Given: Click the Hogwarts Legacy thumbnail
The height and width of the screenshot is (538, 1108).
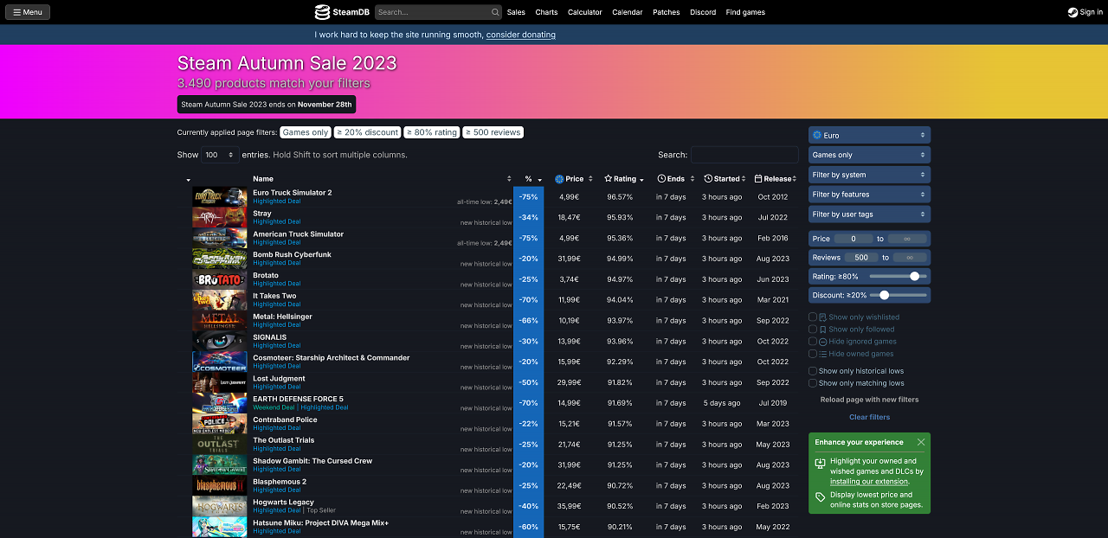Looking at the screenshot, I should [220, 506].
